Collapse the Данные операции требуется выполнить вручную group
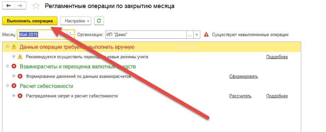This screenshot has height=132, width=326. [x=8, y=47]
